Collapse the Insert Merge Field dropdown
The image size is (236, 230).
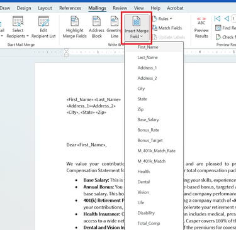pyautogui.click(x=137, y=28)
